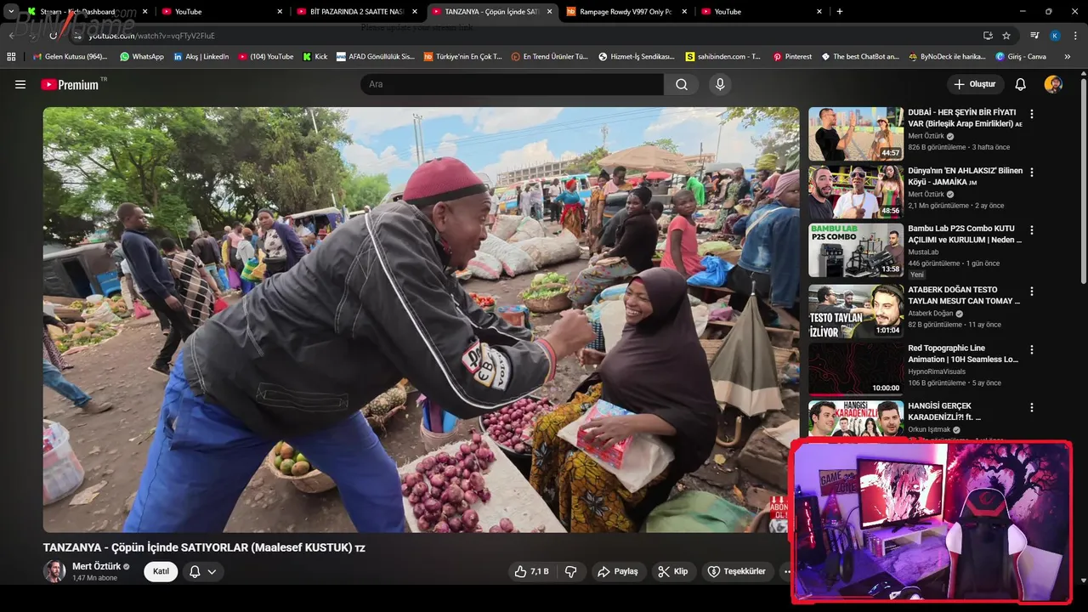This screenshot has width=1088, height=612.
Task: Open Chrome media controls icon
Action: tap(1034, 36)
